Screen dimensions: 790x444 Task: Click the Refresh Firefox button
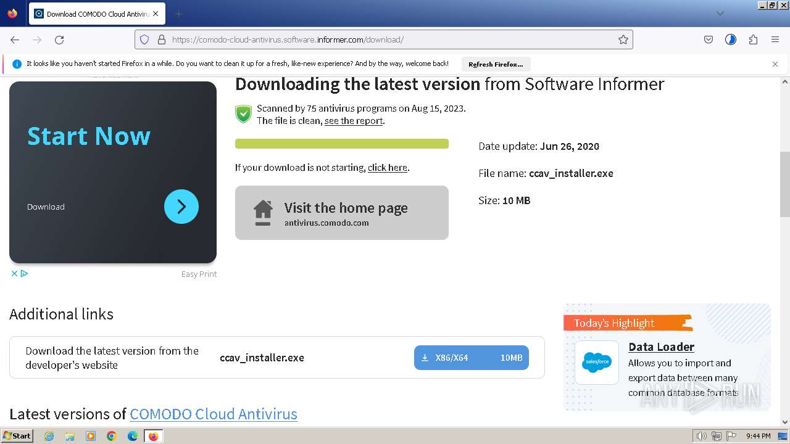point(496,64)
